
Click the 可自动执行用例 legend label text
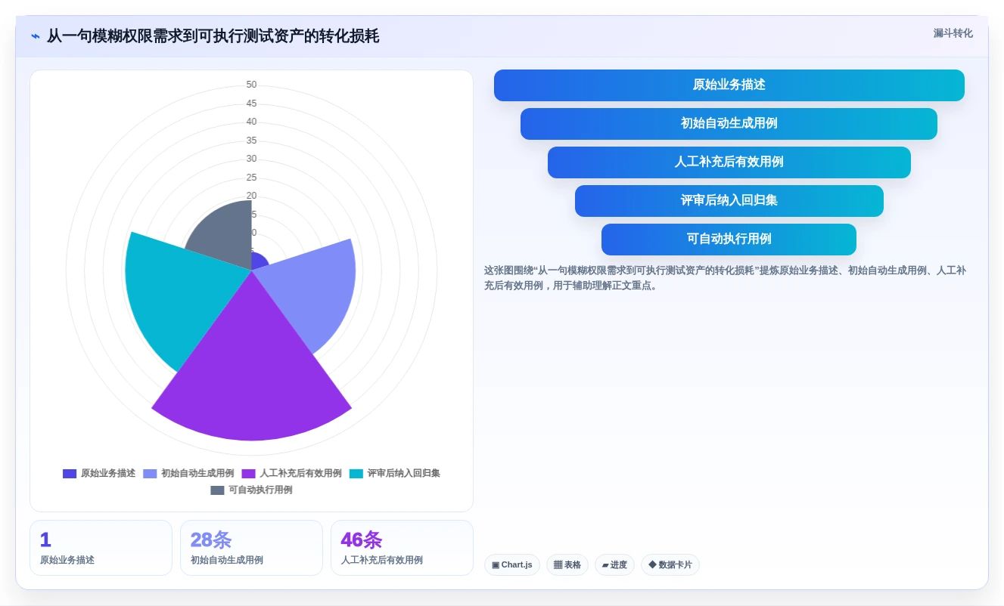260,490
